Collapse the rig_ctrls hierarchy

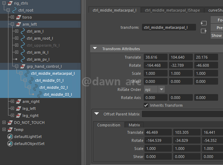4,3
